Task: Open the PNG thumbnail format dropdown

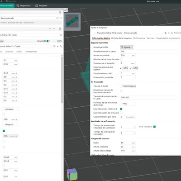Action: coord(128,104)
